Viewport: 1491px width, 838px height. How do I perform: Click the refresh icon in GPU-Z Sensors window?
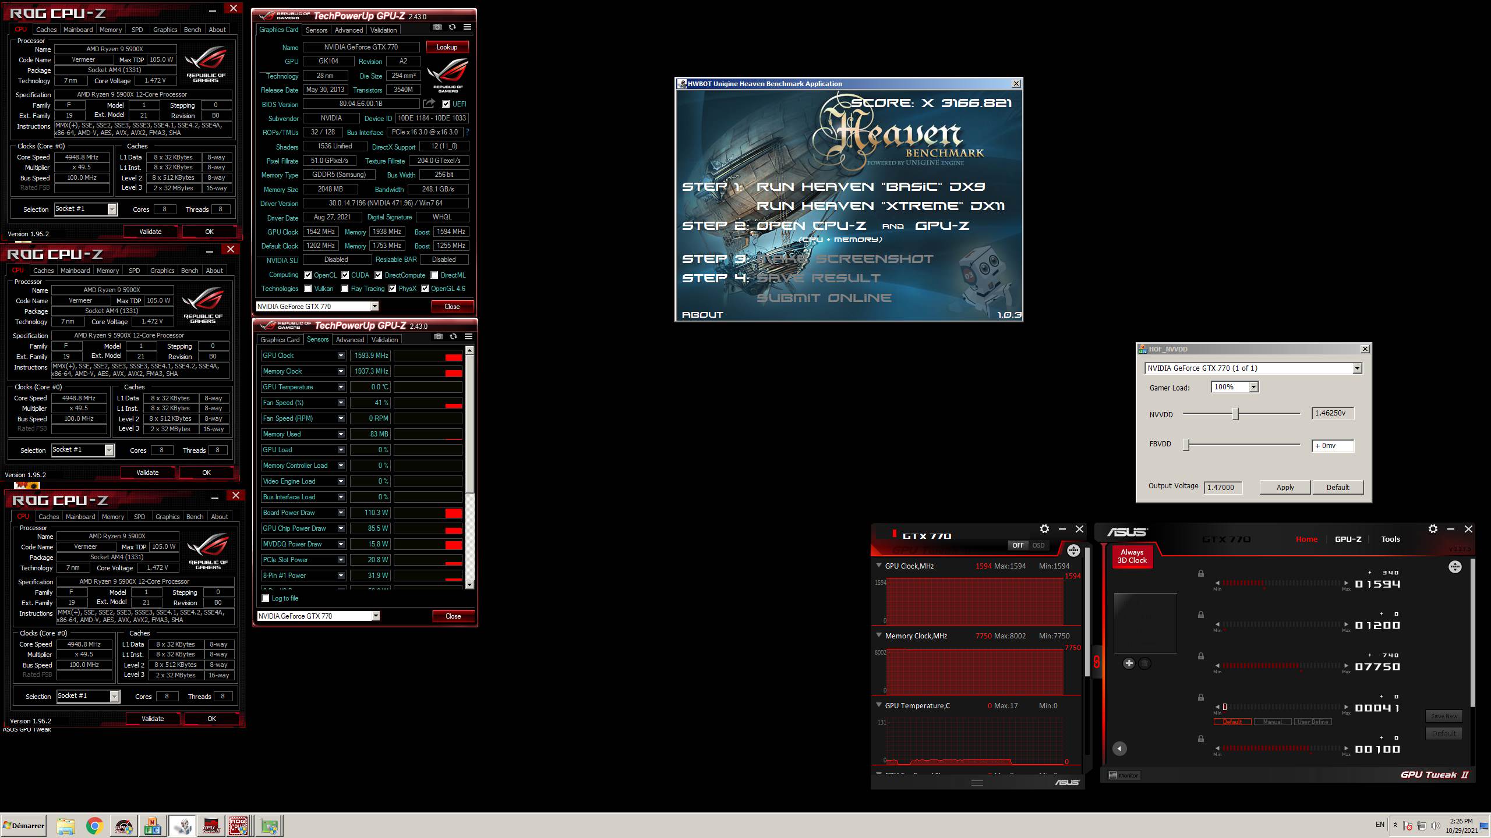click(x=453, y=337)
